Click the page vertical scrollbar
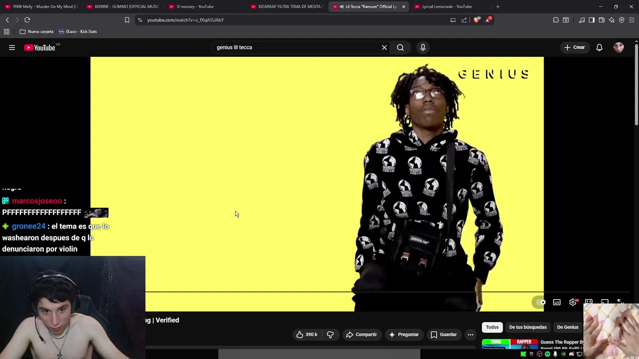 (637, 85)
